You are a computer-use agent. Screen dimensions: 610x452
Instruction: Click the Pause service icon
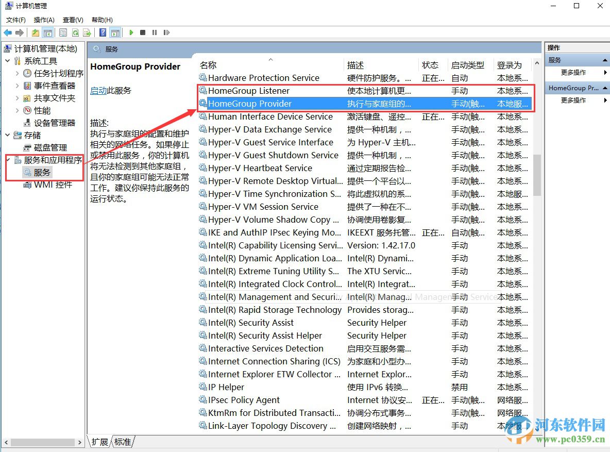[x=155, y=32]
